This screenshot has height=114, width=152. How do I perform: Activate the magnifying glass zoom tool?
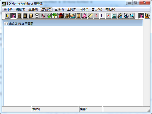132,16
